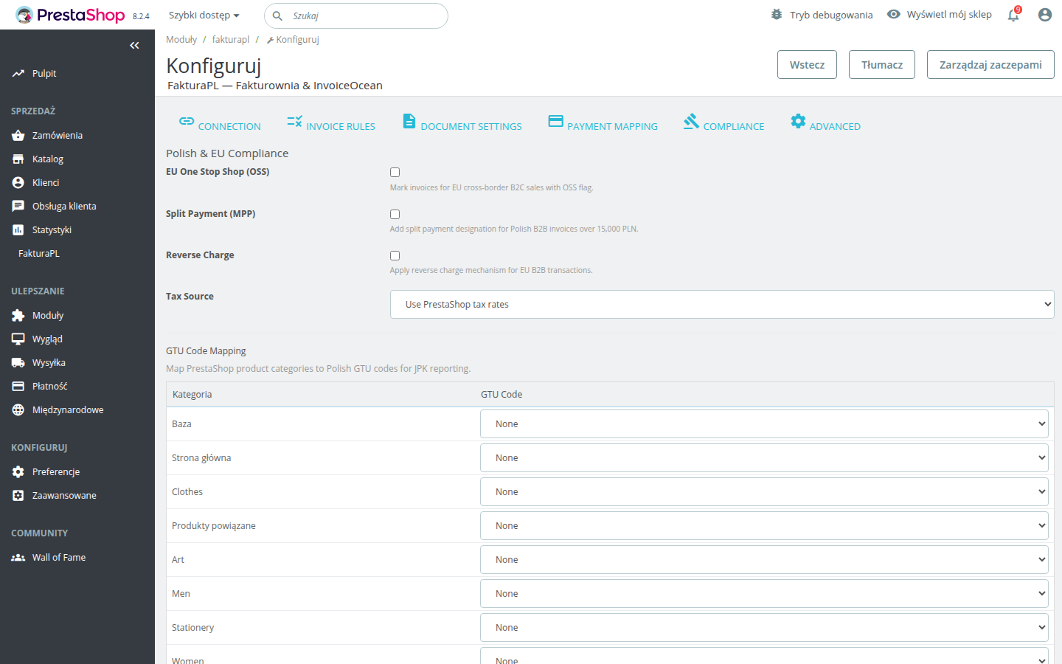This screenshot has width=1062, height=664.
Task: Switch to the Payment Mapping tab
Action: pos(603,123)
